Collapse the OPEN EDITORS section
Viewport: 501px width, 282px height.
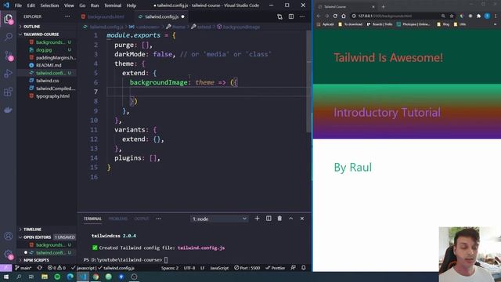pos(37,237)
